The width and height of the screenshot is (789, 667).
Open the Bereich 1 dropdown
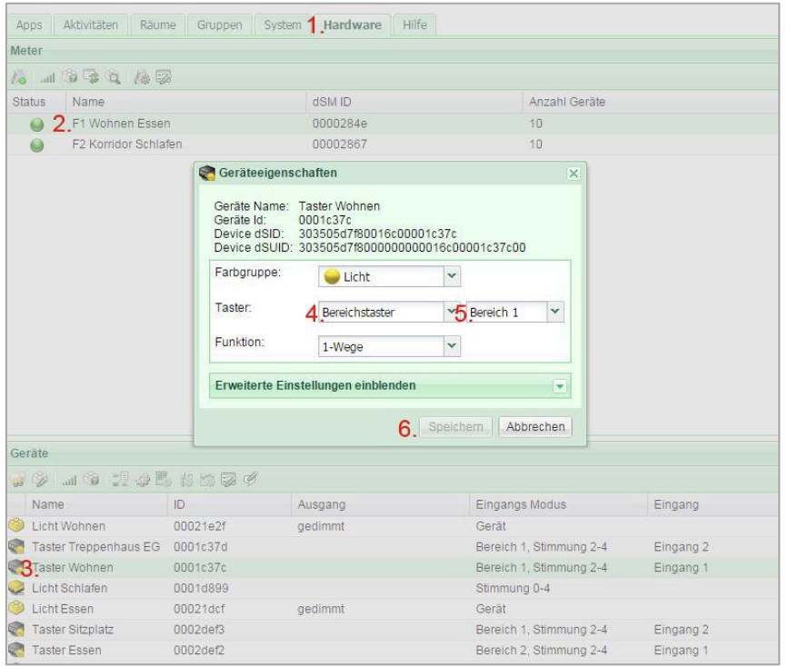(x=556, y=311)
